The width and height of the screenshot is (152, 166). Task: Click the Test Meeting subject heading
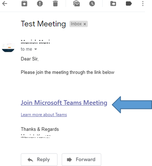43,24
